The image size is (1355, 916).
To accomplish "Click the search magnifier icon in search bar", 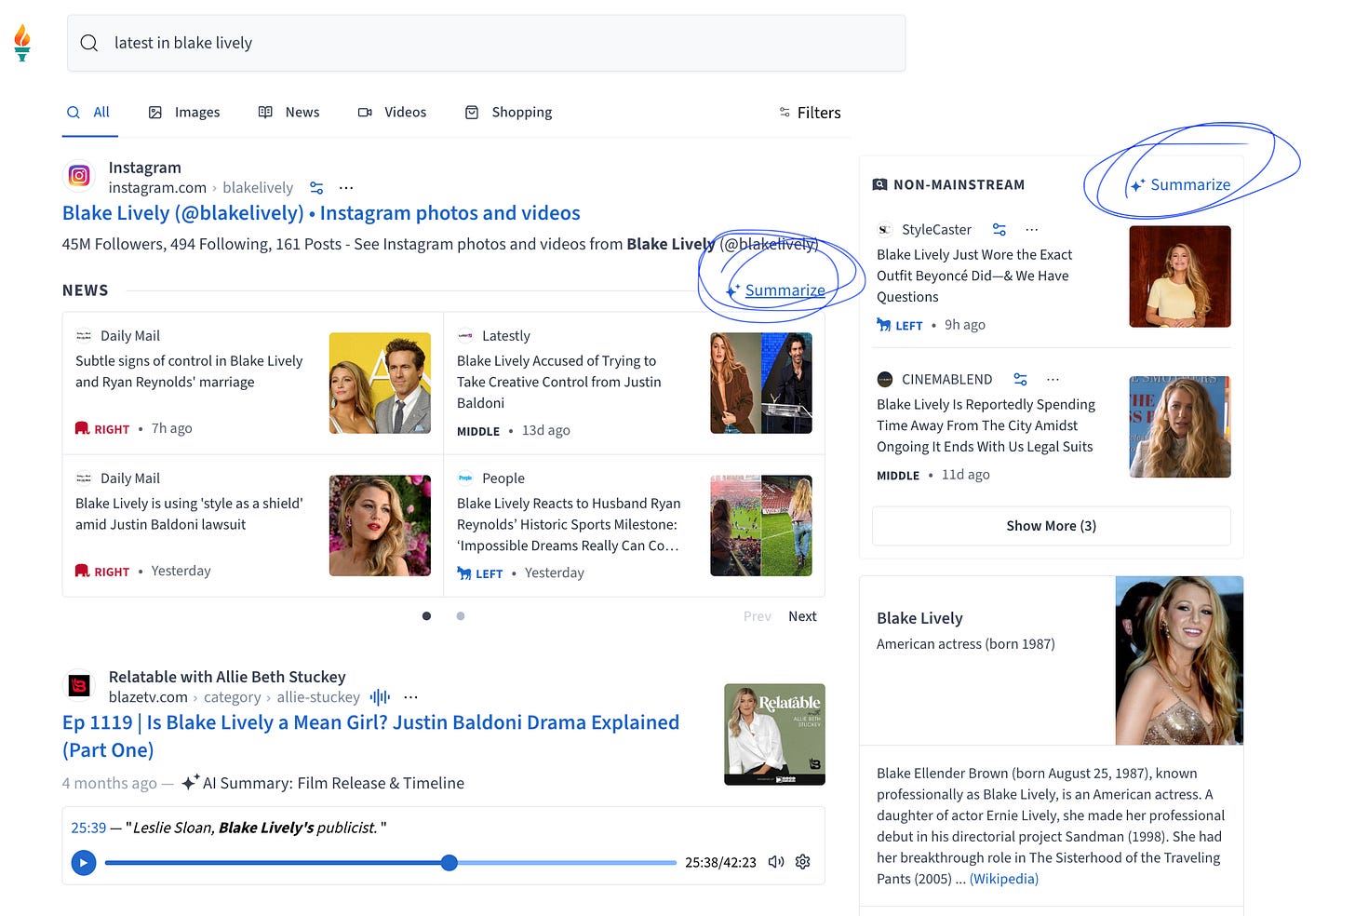I will pos(89,43).
